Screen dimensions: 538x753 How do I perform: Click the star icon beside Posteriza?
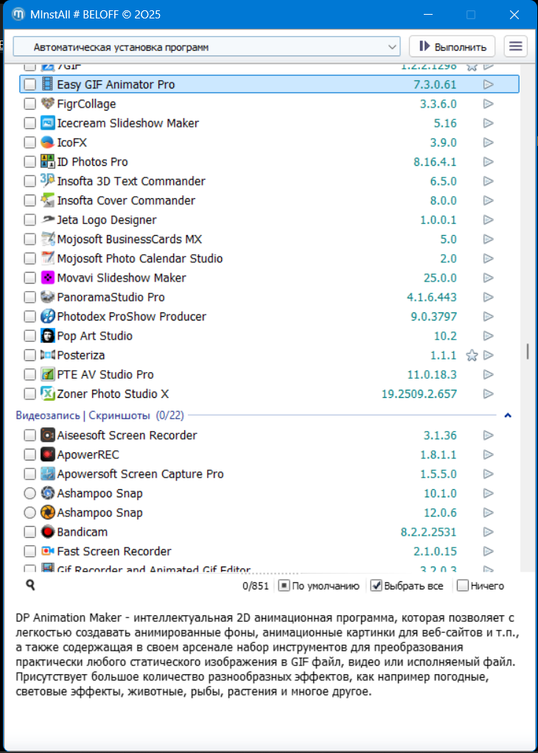472,355
